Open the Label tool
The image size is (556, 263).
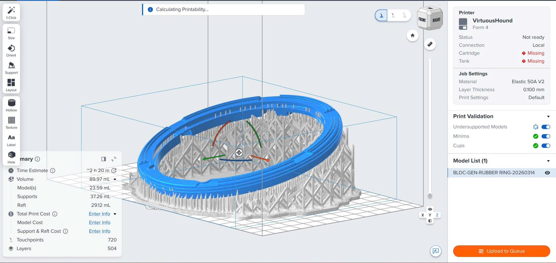point(11,140)
